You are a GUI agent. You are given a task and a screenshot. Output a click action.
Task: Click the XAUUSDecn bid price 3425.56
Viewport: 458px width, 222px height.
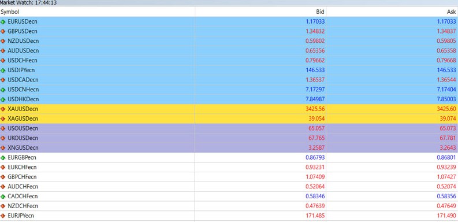tap(315, 109)
